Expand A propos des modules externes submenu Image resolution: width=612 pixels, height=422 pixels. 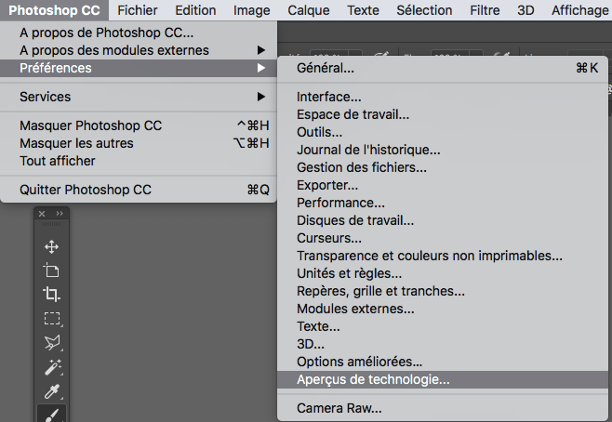139,50
